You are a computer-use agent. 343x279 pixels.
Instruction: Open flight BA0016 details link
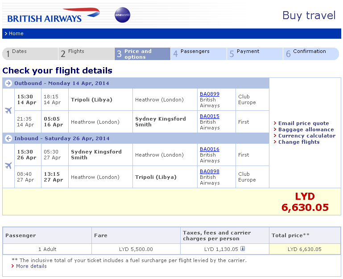209,149
